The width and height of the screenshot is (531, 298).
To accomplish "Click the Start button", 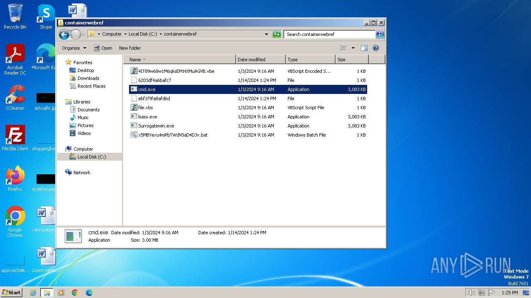I will 12,293.
